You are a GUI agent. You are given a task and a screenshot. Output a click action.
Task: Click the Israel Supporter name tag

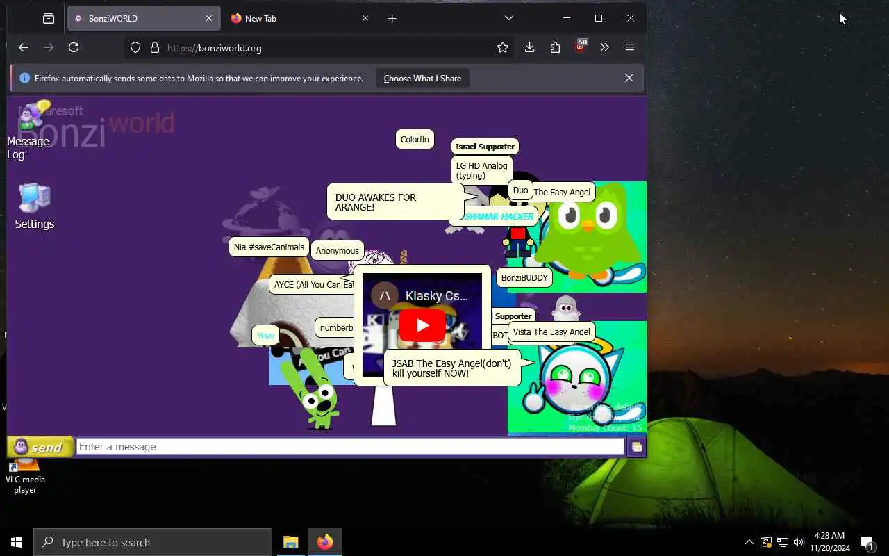pos(485,147)
